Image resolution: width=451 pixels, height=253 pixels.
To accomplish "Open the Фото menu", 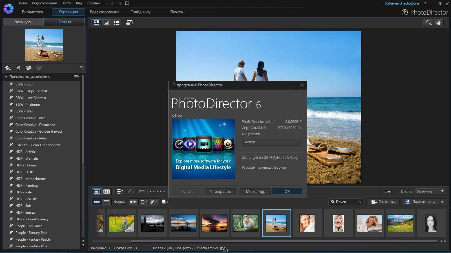I will coord(67,3).
